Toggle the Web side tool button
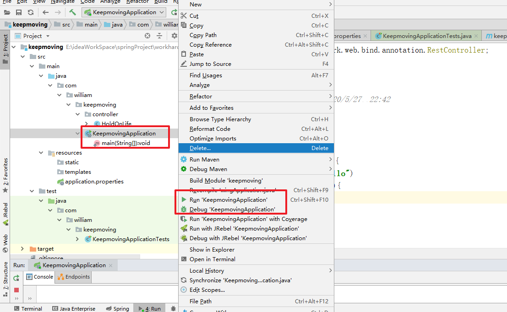 click(x=5, y=244)
